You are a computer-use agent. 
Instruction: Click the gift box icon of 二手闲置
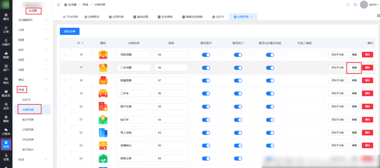point(103,67)
